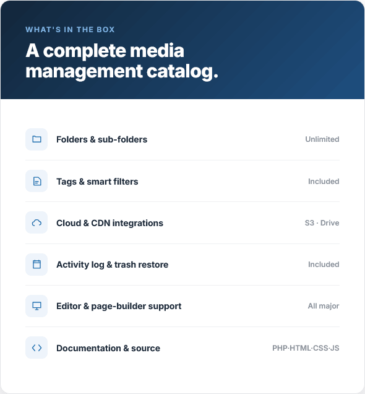
Task: Select the 'Editor & page-builder support' label
Action: (119, 306)
